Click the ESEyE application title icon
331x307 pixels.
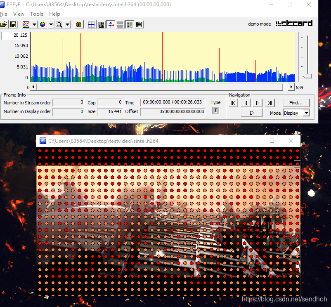[x=2, y=5]
